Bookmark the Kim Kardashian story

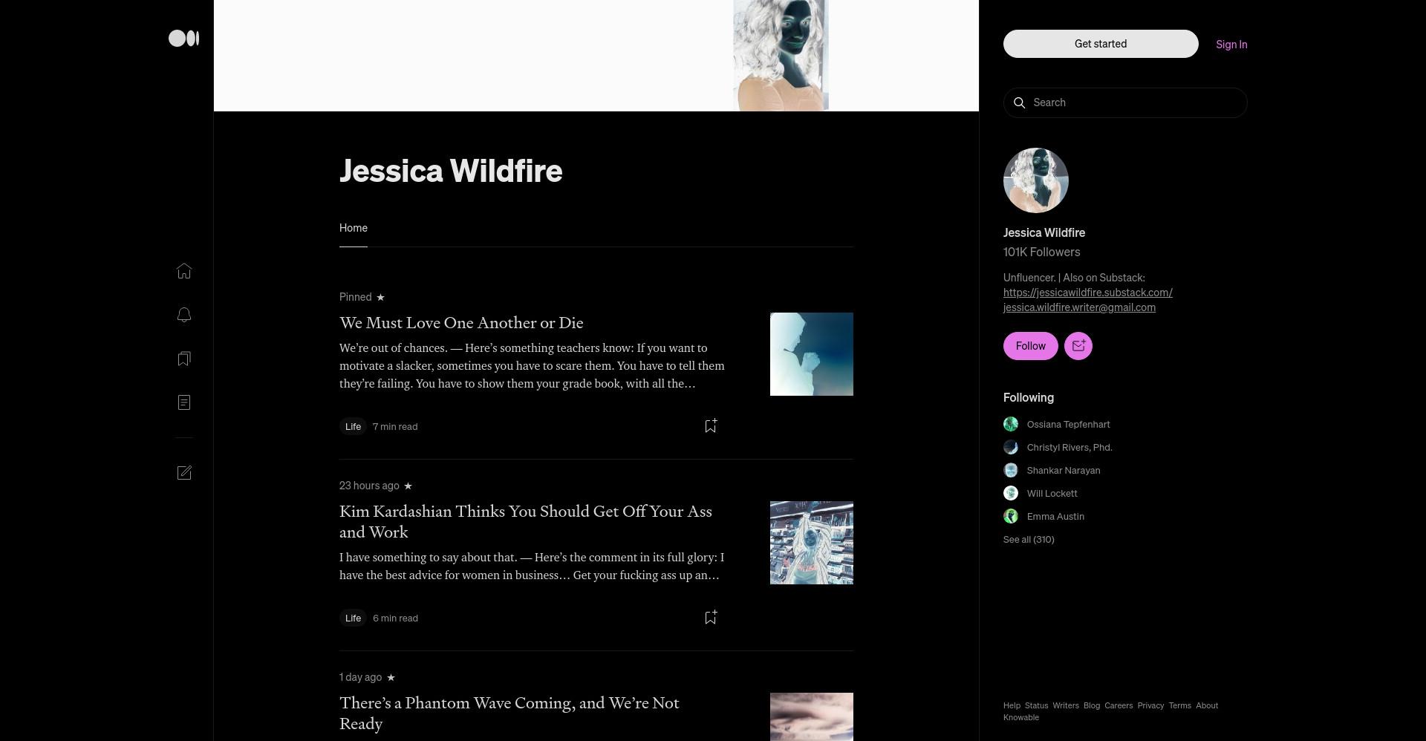[710, 617]
